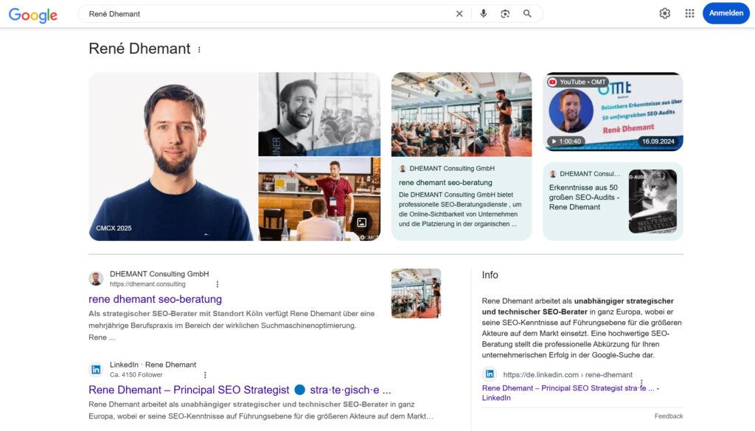Click the https://dhemant.consulting URL text
This screenshot has height=431, width=755.
click(147, 284)
